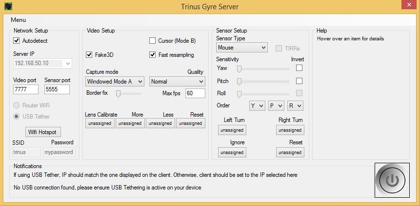Click Video Setup Reset unassigned button
This screenshot has height=206, width=420.
(x=191, y=123)
